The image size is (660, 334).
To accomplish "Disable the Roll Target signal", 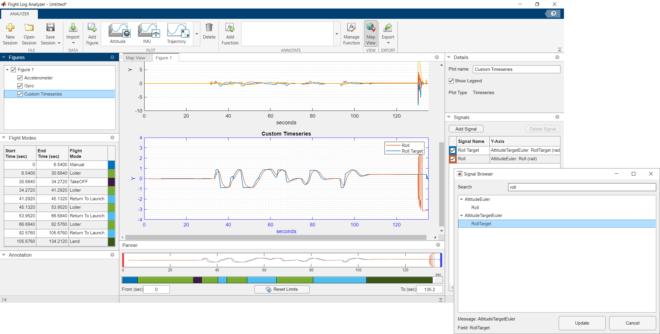I will (453, 150).
